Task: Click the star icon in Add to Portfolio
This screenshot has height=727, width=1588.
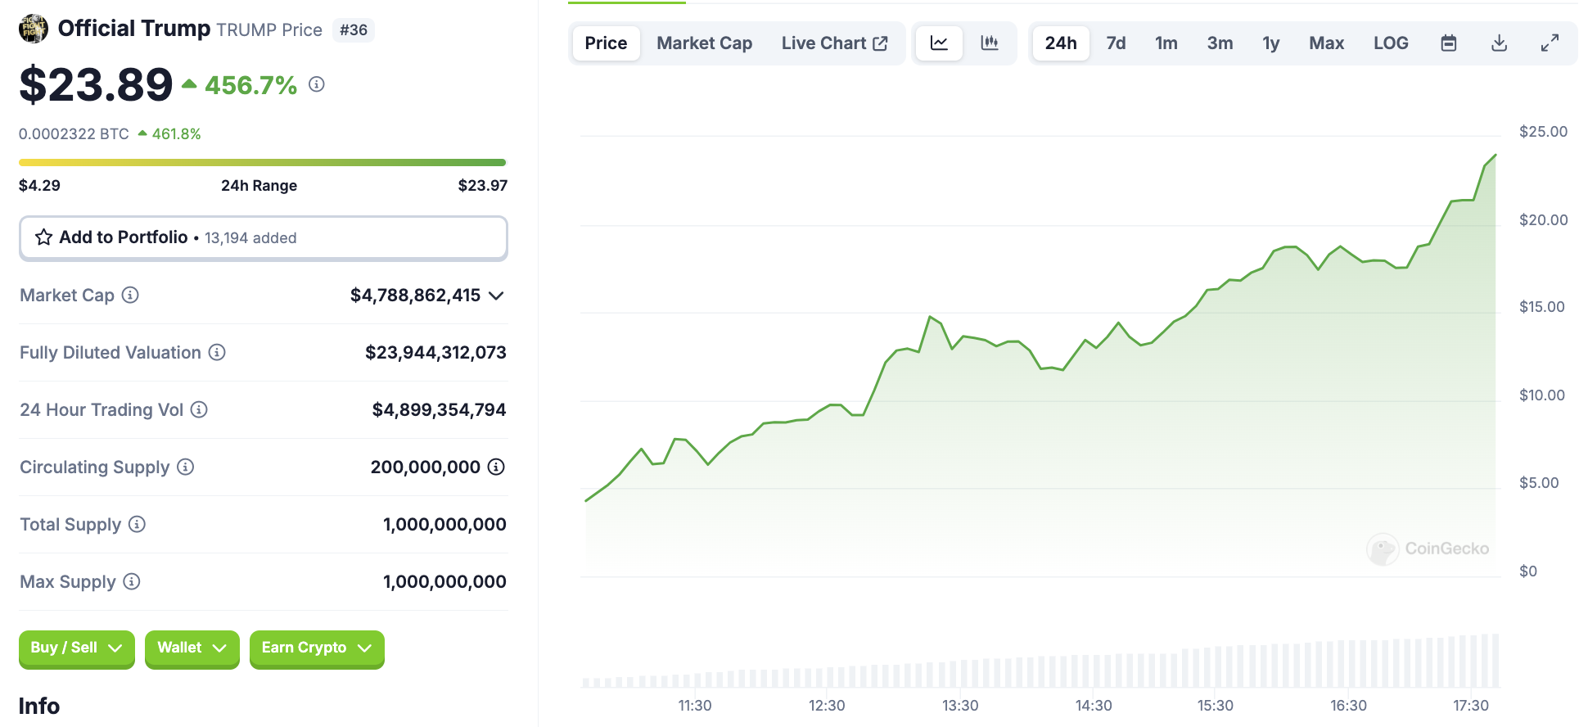Action: pos(44,237)
